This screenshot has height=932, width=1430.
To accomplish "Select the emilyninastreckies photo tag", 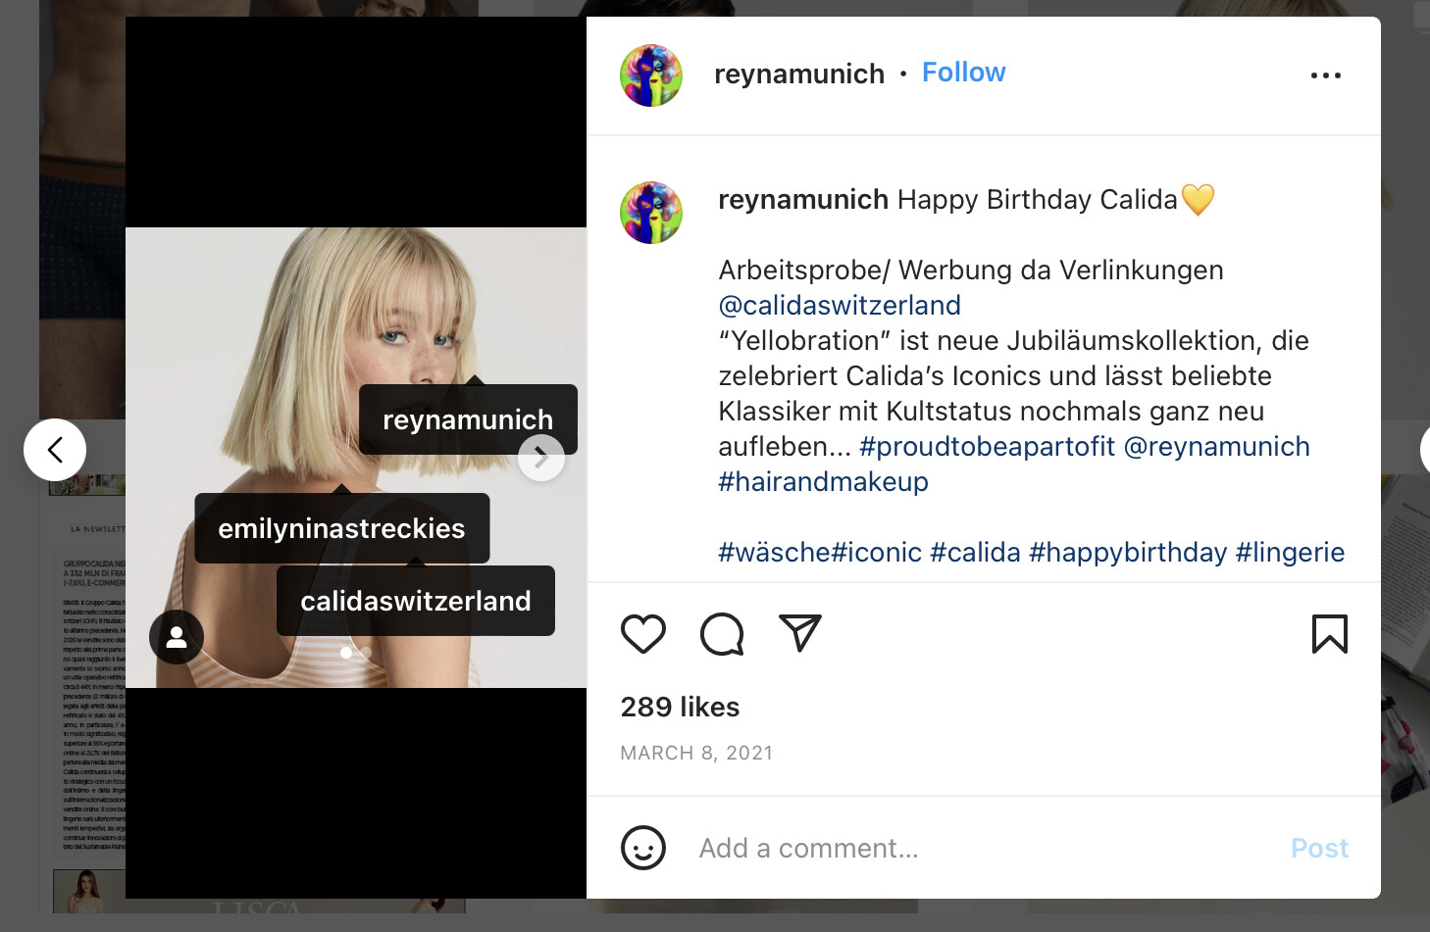I will [342, 528].
